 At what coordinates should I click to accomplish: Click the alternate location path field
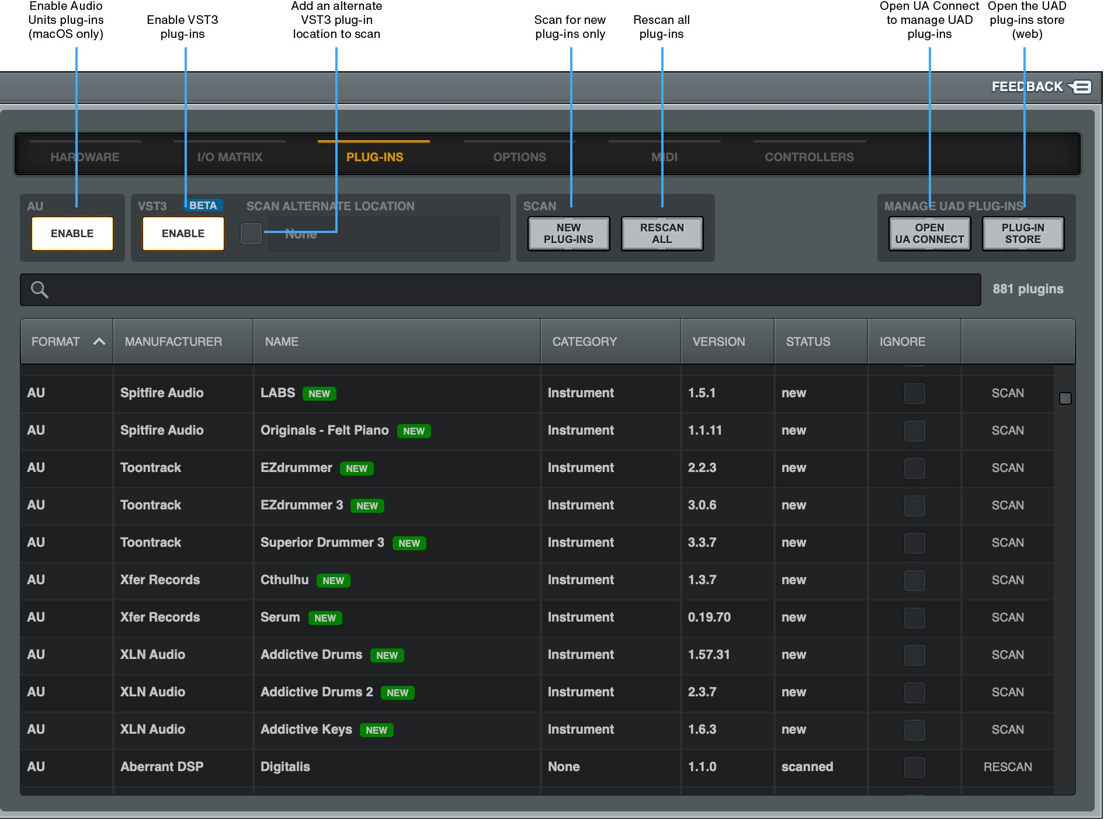point(384,234)
